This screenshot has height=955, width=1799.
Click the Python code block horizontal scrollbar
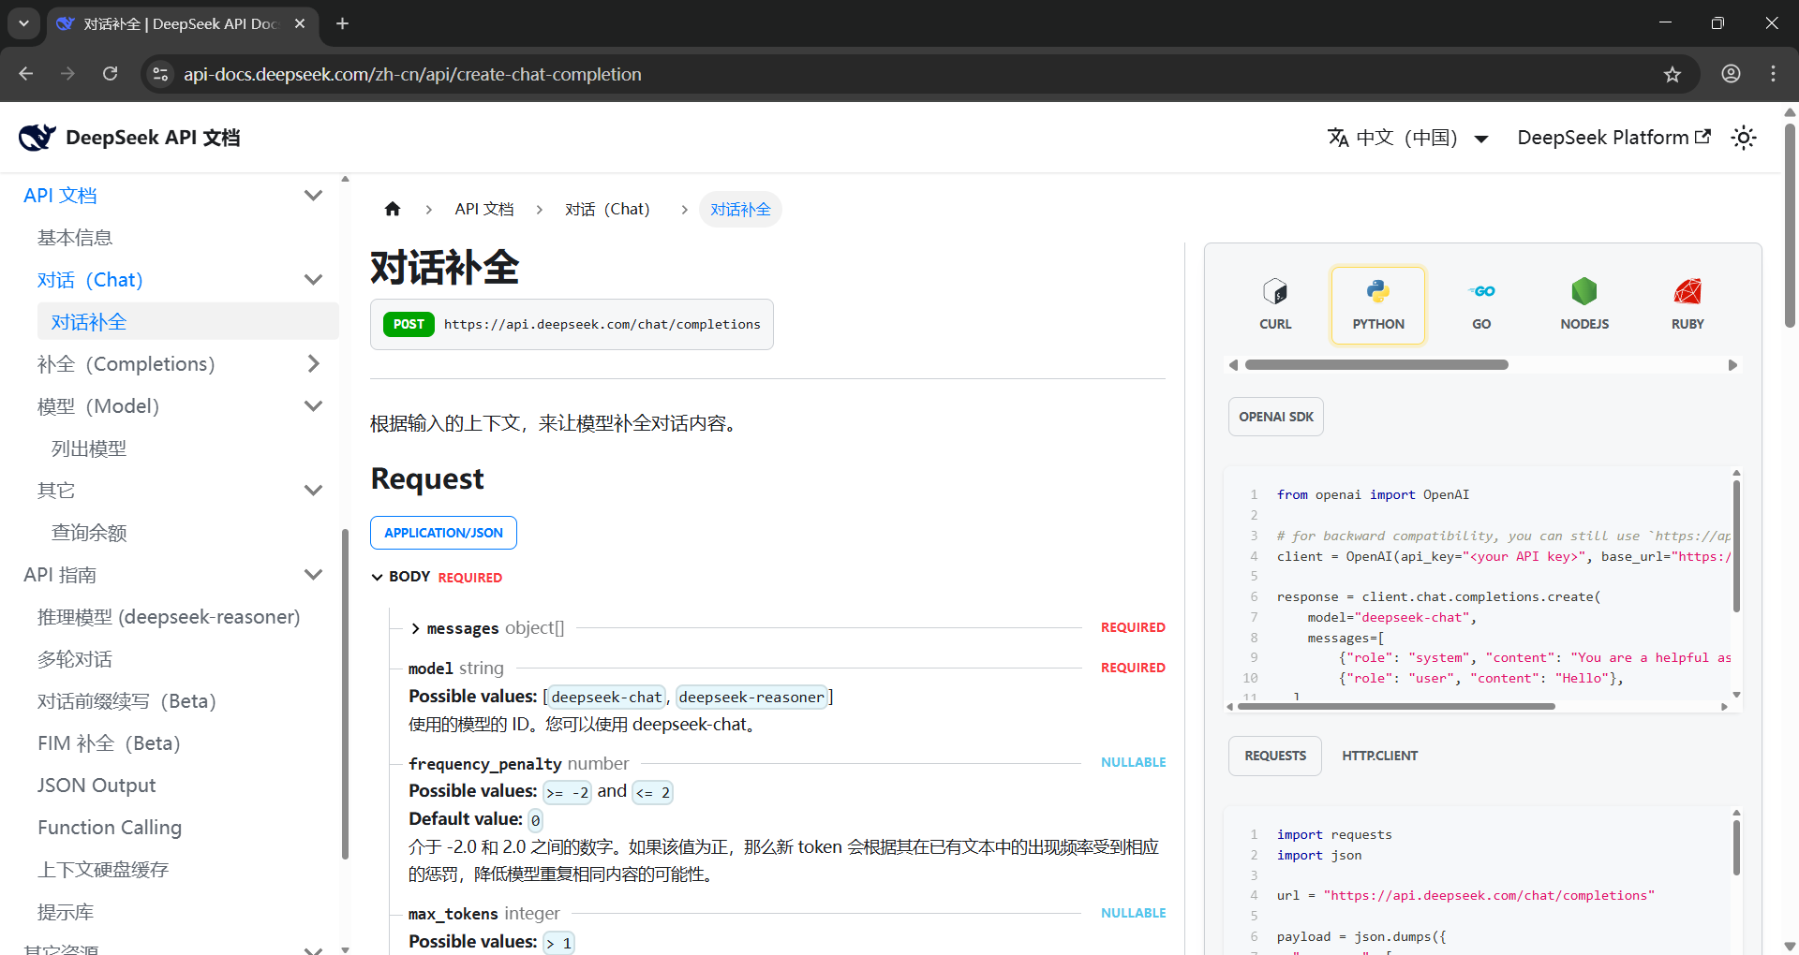pos(1396,707)
